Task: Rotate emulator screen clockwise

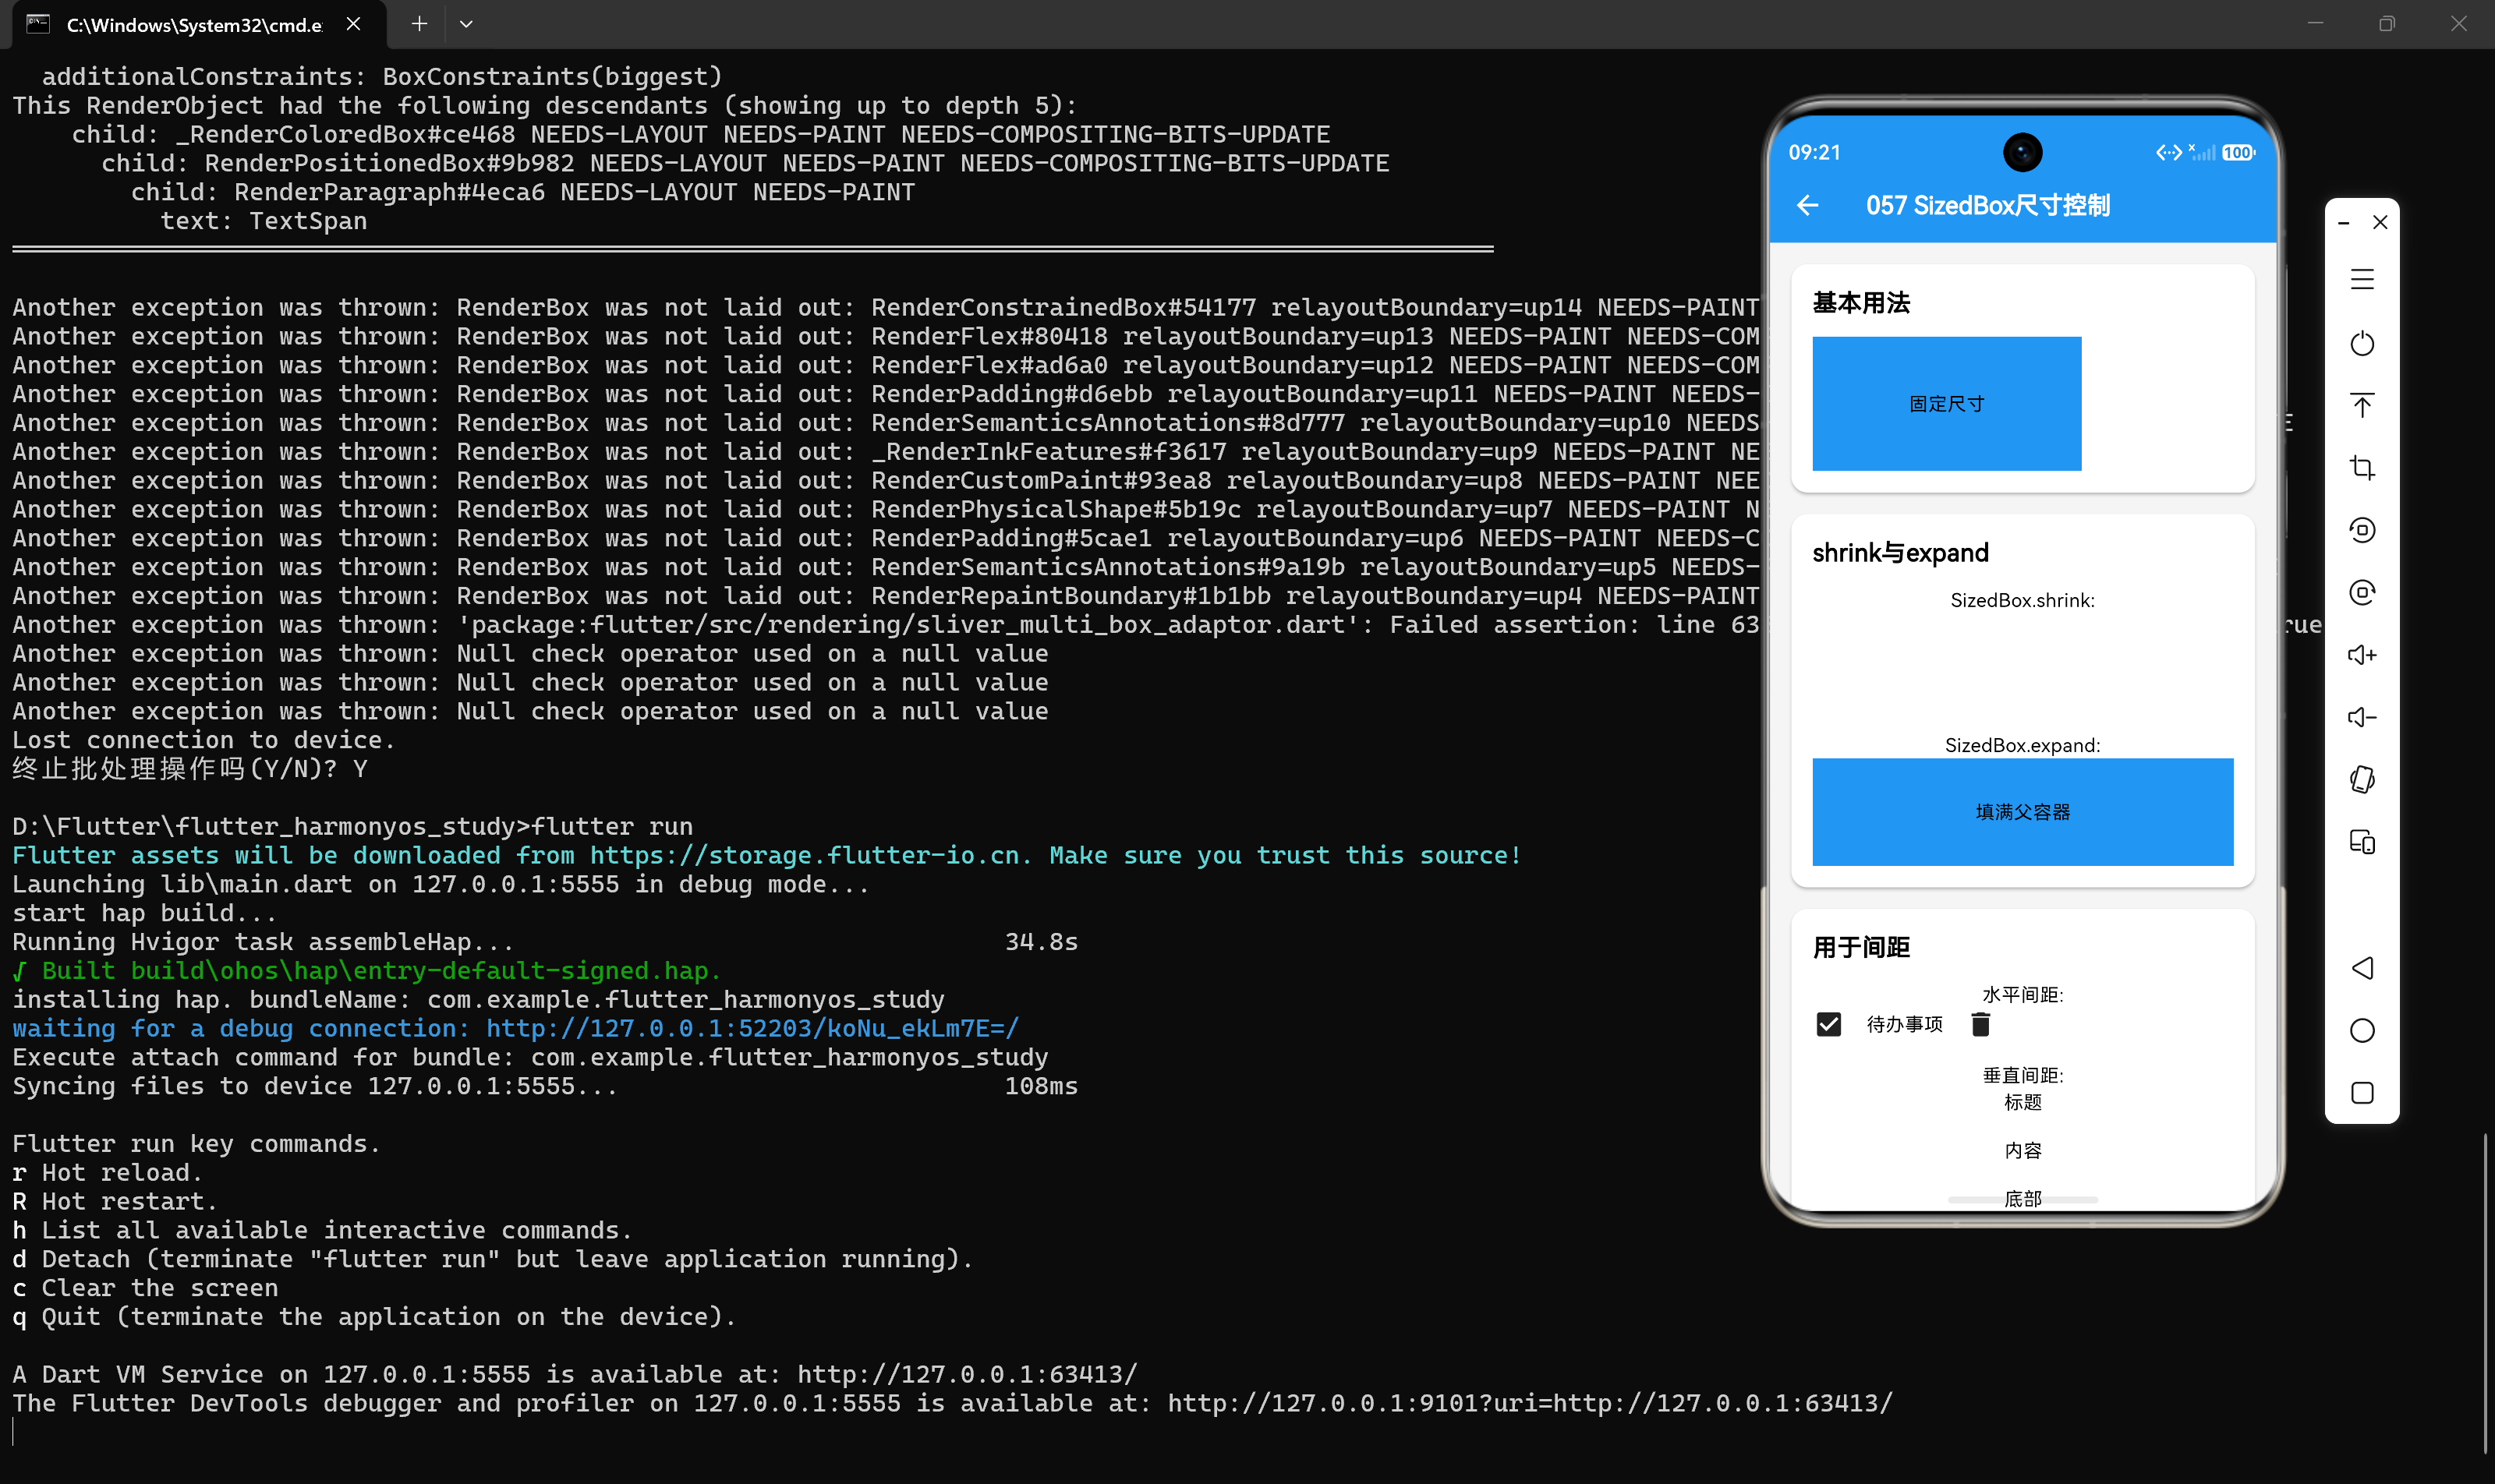Action: point(2362,592)
